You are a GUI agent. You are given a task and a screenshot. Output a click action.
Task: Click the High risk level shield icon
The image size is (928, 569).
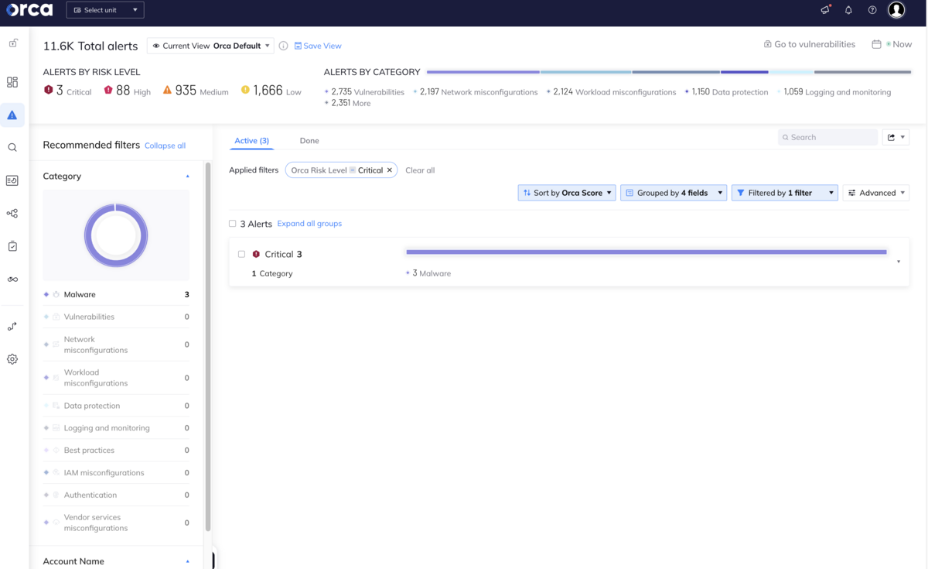tap(108, 90)
